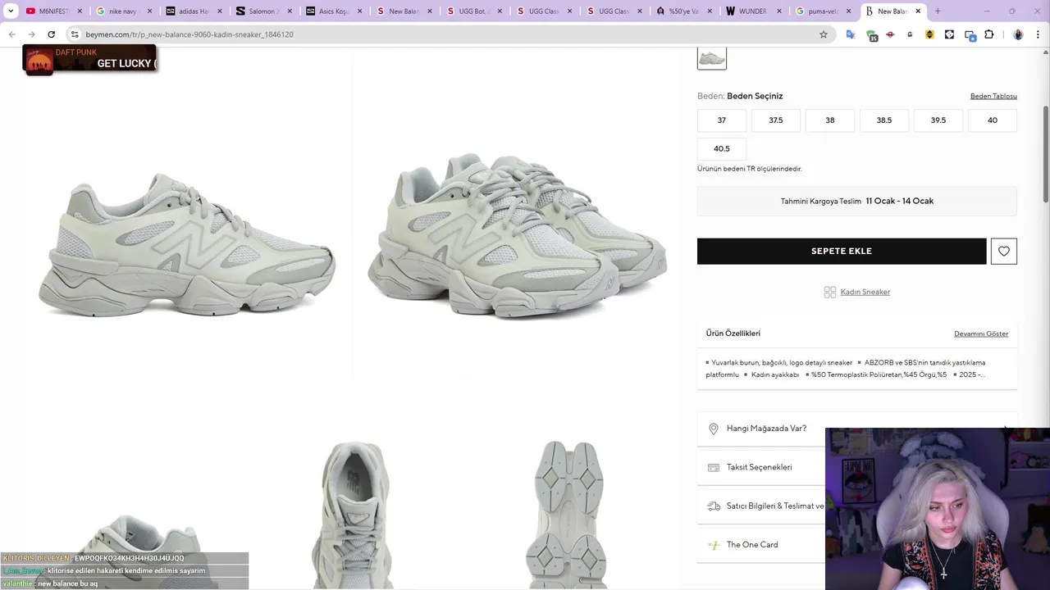The height and width of the screenshot is (590, 1050).
Task: Select shoe size 38
Action: [830, 120]
